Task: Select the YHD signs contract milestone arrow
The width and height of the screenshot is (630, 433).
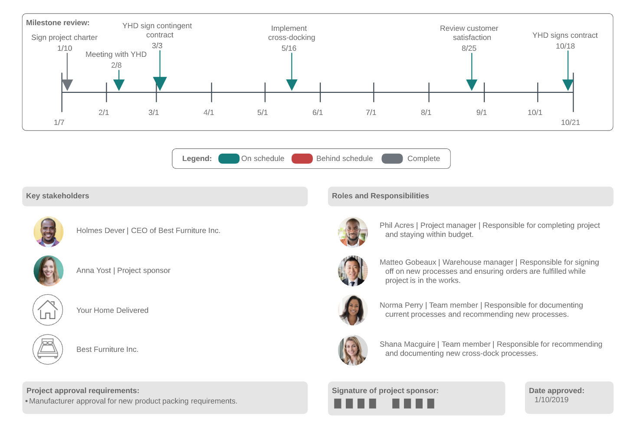Action: pyautogui.click(x=568, y=85)
